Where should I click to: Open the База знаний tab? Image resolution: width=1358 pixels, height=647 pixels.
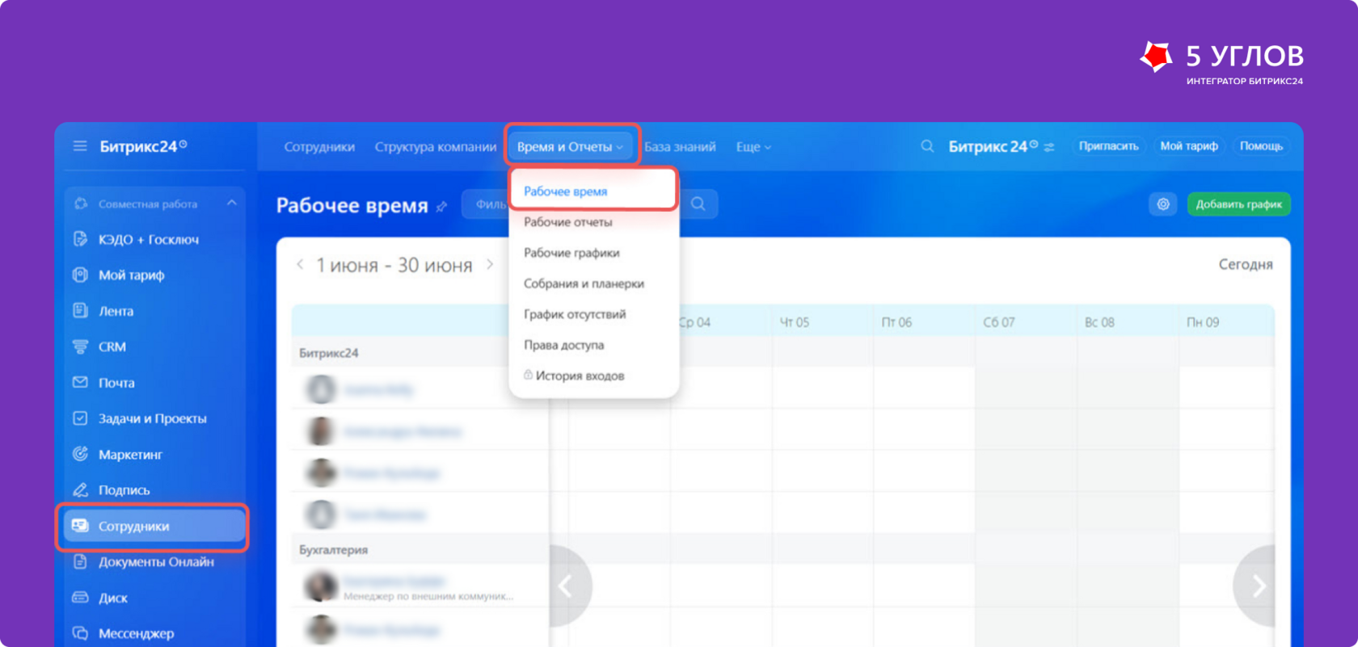680,147
